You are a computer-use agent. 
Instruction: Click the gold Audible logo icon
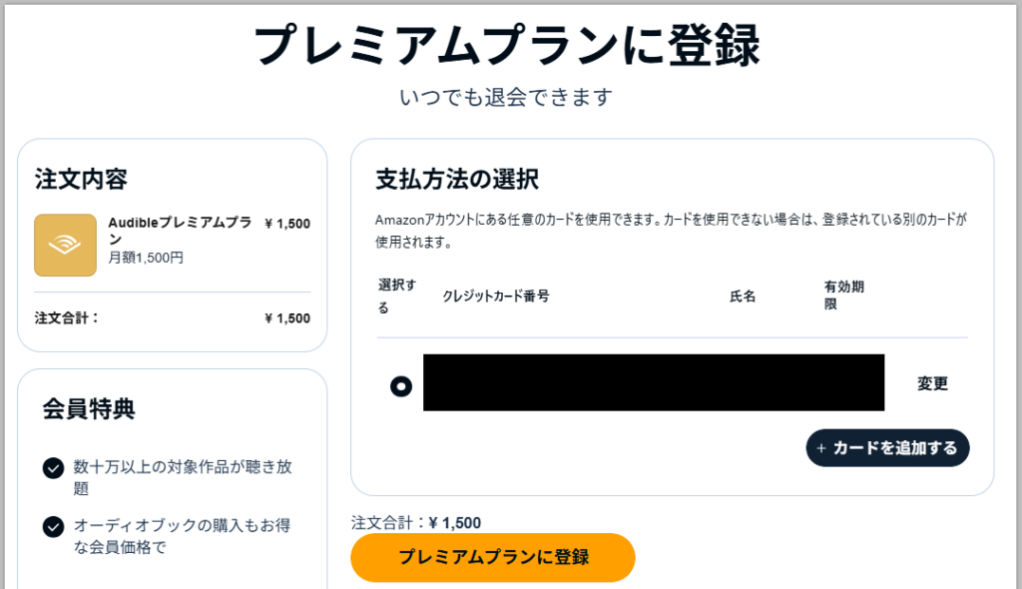66,245
